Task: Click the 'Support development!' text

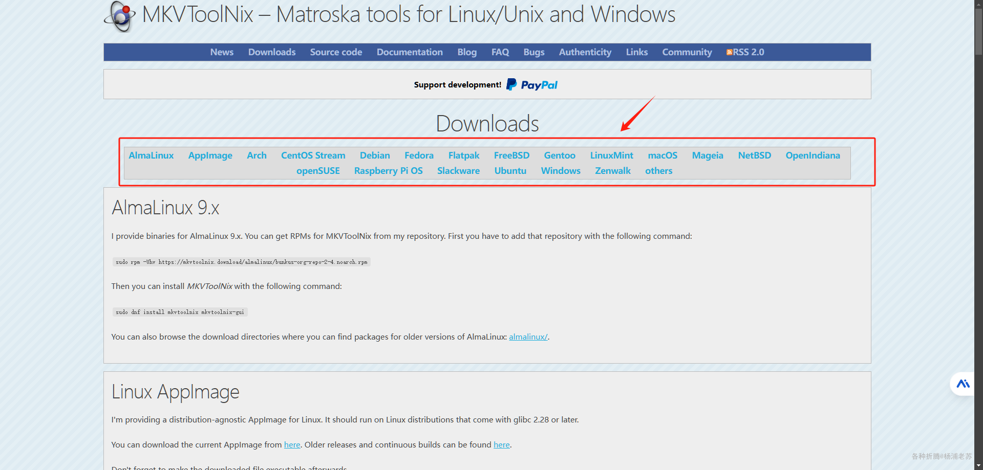Action: coord(458,85)
